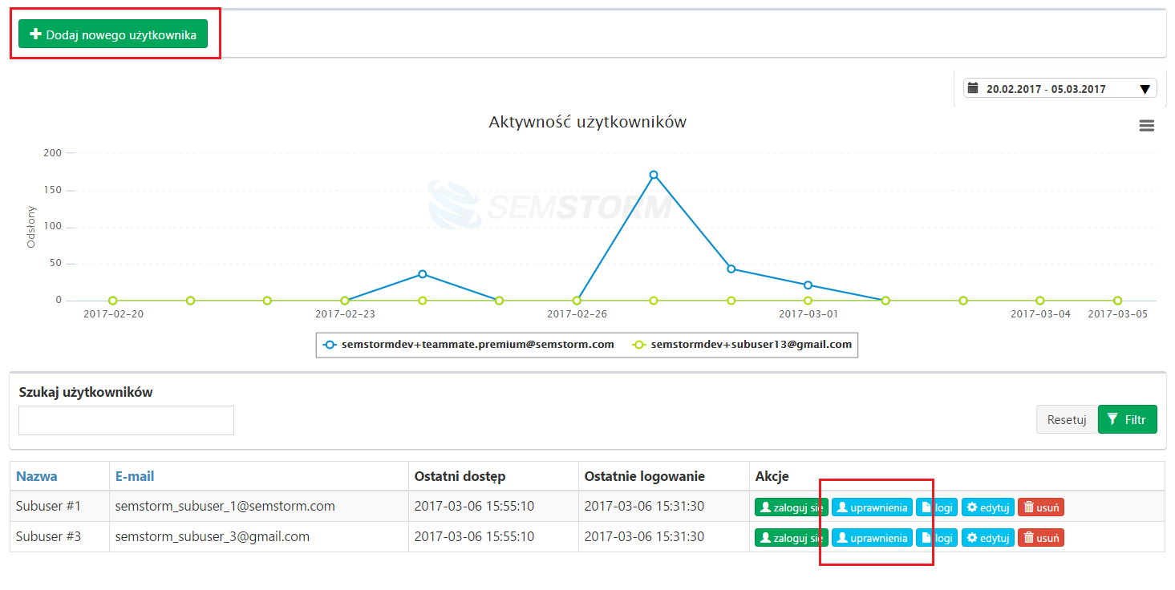Image resolution: width=1175 pixels, height=590 pixels.
Task: Click 'zaloguj się' for Subuser #1
Action: 791,507
